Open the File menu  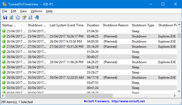tap(5, 11)
